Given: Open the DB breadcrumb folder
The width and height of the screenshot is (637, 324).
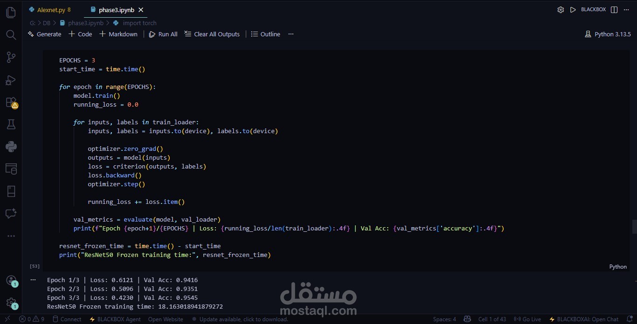Looking at the screenshot, I should pos(46,23).
